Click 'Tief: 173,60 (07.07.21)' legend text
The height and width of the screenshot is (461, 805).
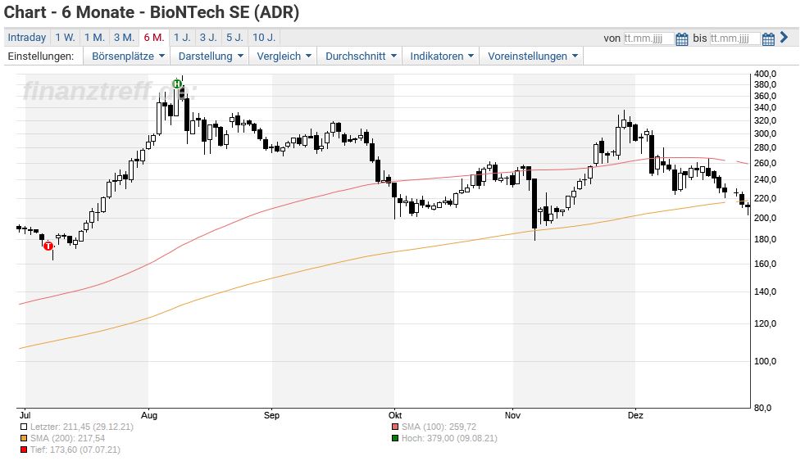(x=75, y=450)
